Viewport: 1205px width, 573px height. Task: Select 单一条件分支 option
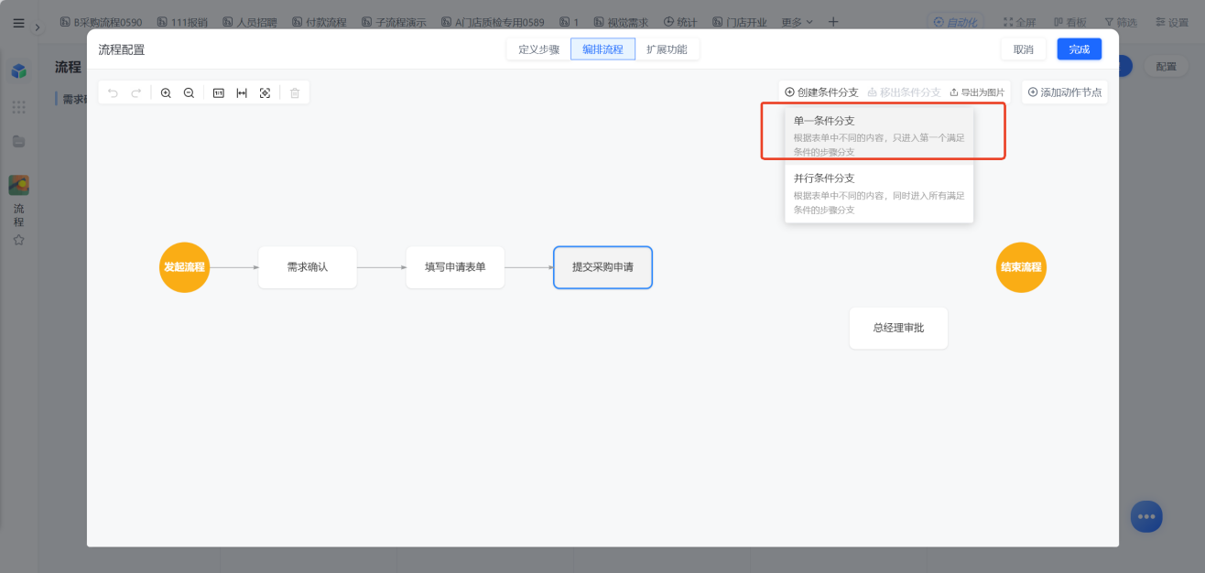[879, 135]
